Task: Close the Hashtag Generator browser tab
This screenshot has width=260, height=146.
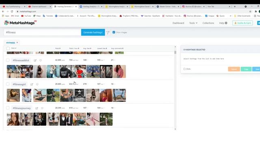Action: click(76, 6)
